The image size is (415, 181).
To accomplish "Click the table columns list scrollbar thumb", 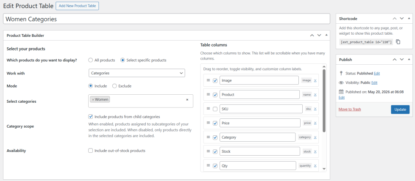I will [x=324, y=100].
